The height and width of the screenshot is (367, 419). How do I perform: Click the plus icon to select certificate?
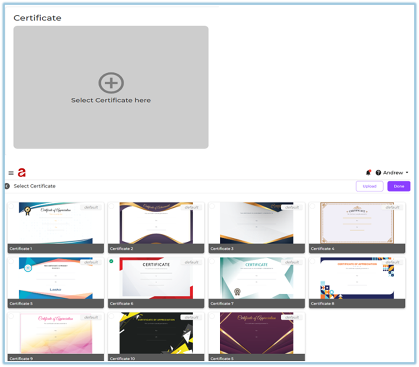pos(111,82)
